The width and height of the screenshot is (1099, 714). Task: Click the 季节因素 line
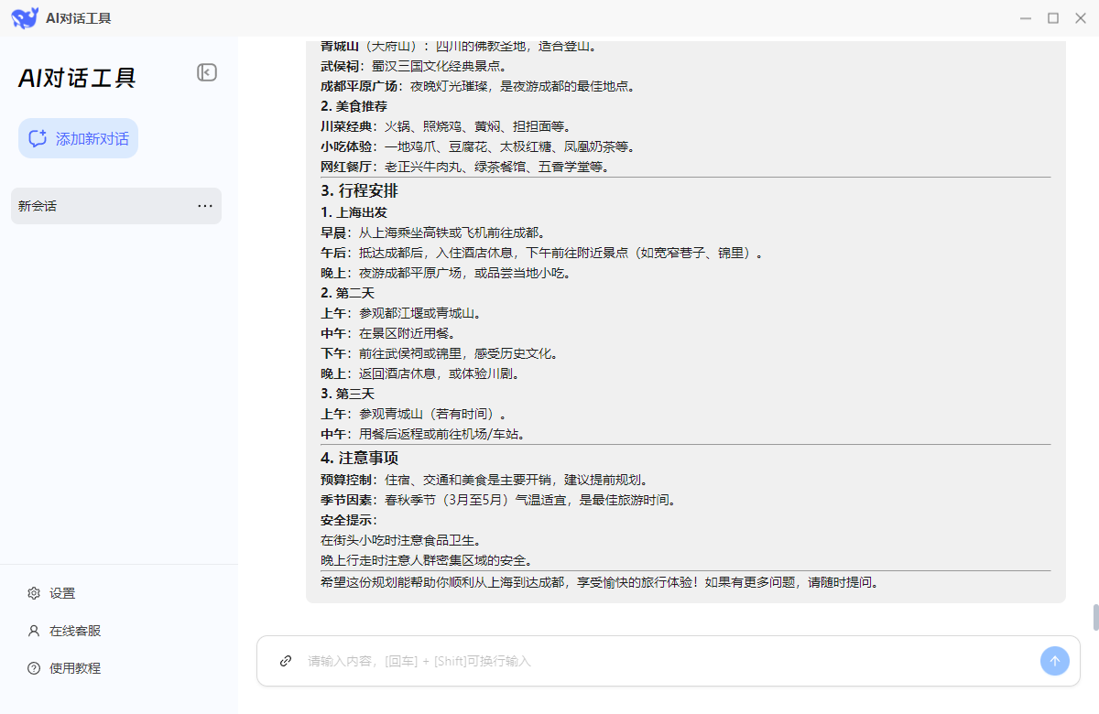tap(498, 500)
